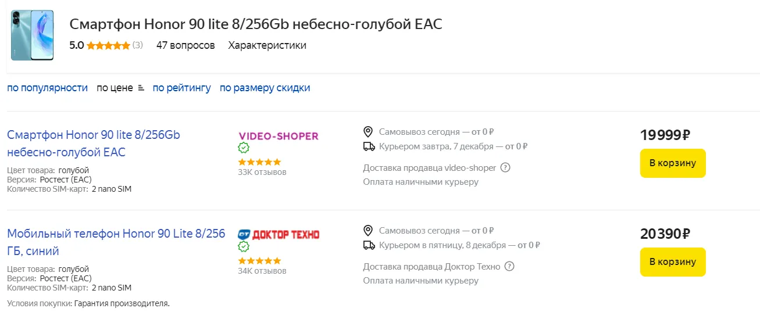
Task: Sort offers по популярности
Action: [x=47, y=88]
